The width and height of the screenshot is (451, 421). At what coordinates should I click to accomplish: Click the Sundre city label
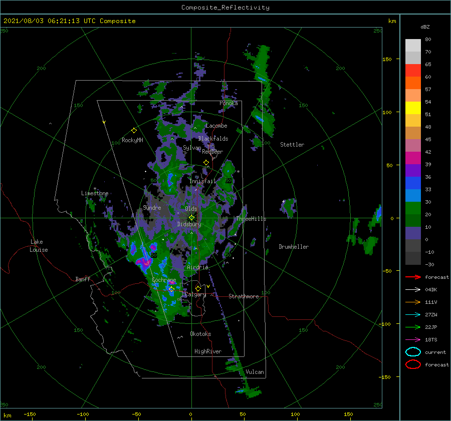point(152,208)
